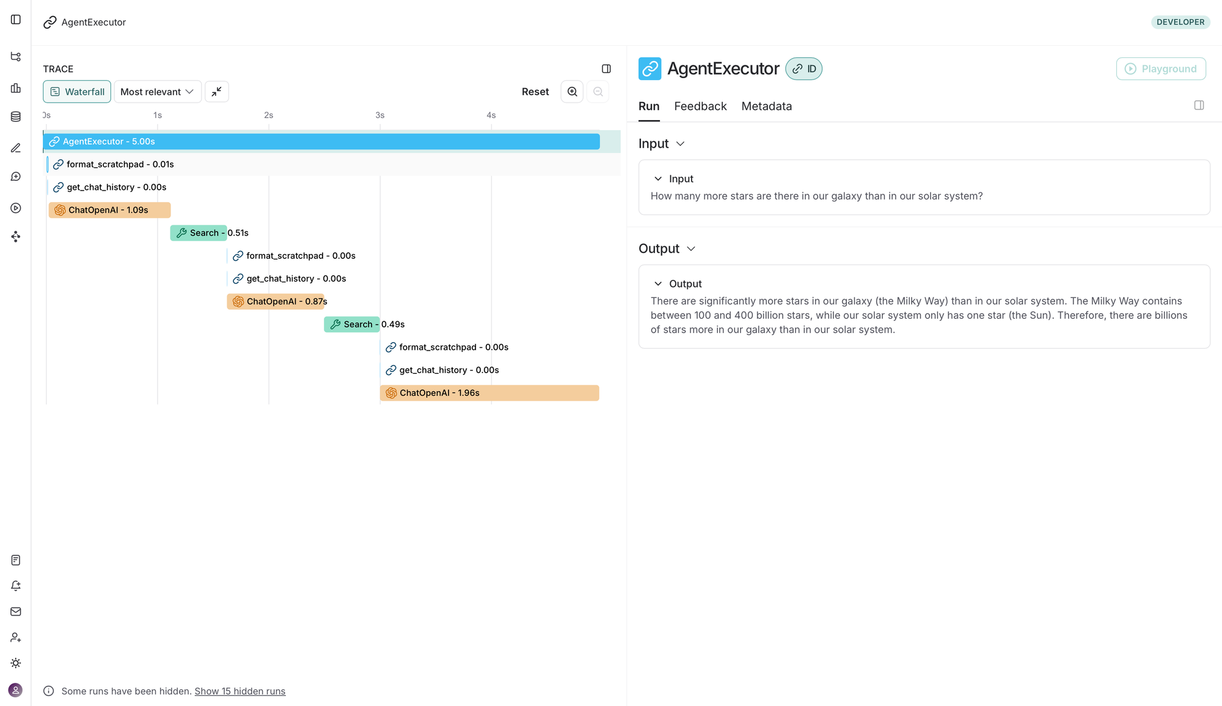Click the zoom in magnifier icon
Image resolution: width=1222 pixels, height=706 pixels.
tap(572, 92)
